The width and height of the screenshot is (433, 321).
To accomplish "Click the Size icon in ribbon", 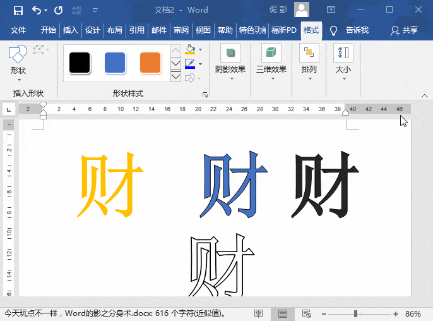I will [x=343, y=53].
